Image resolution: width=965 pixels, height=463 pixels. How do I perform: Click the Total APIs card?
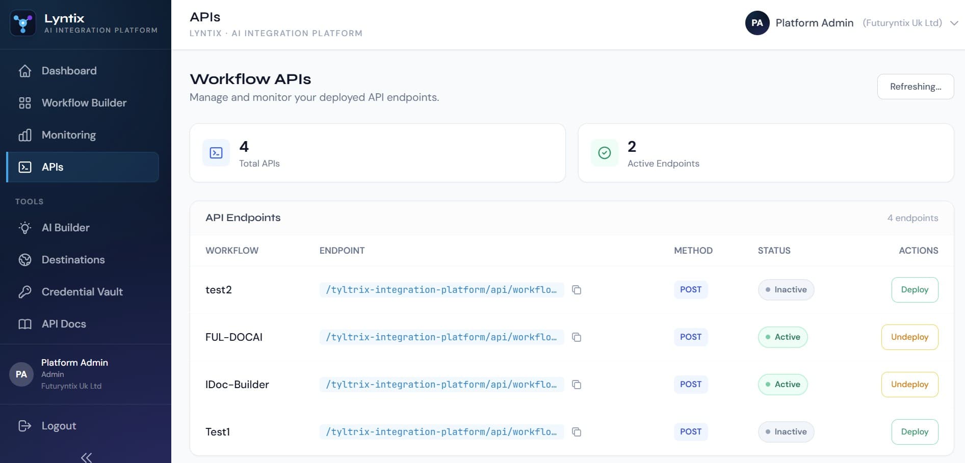click(x=377, y=153)
